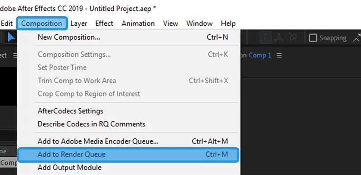This screenshot has width=361, height=175.
Task: Enable the Snapping checkbox
Action: point(313,38)
